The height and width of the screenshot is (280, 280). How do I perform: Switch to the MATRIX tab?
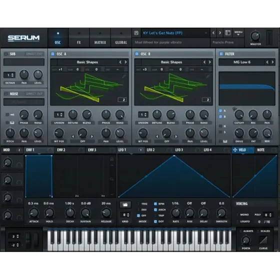point(100,38)
